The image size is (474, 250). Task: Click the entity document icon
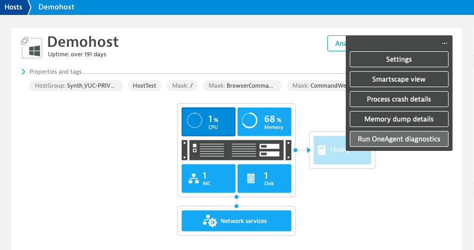pyautogui.click(x=322, y=150)
